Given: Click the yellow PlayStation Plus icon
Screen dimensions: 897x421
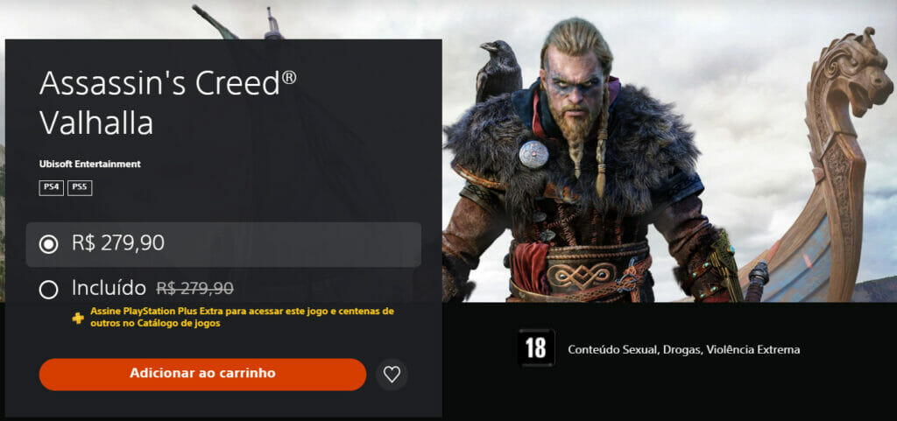Looking at the screenshot, I should pos(78,319).
